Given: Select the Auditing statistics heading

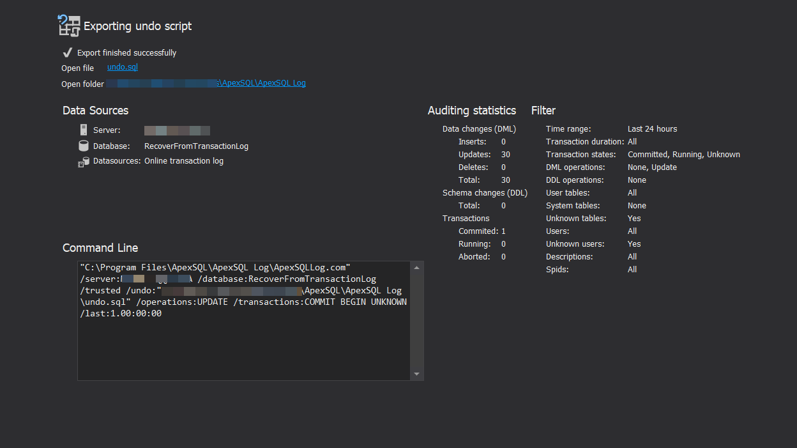Looking at the screenshot, I should 471,111.
